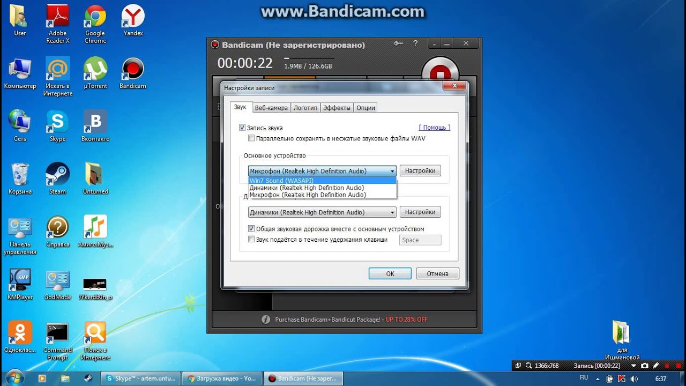The height and width of the screenshot is (386, 686).
Task: Click the 00:00:22 recording timer text
Action: point(245,63)
